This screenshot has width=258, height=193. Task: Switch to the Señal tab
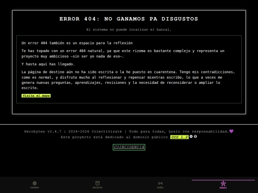[x=160, y=184]
